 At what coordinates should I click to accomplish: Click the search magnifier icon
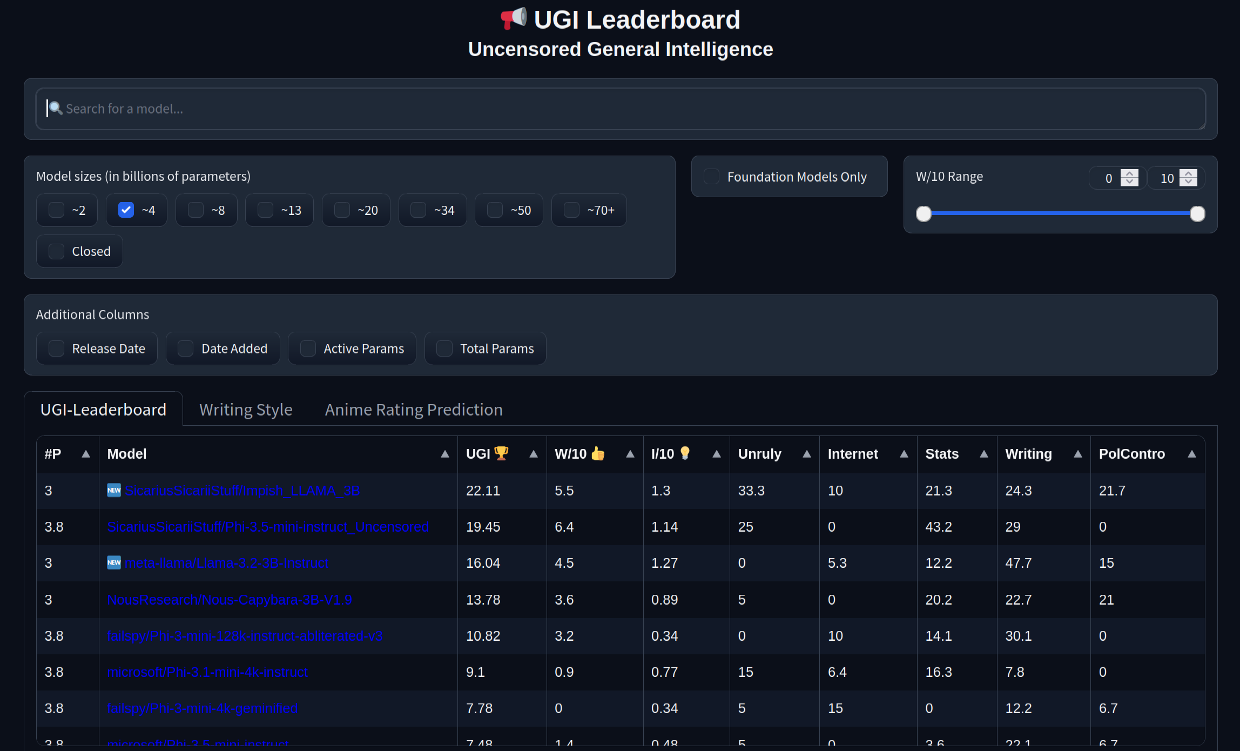(56, 108)
